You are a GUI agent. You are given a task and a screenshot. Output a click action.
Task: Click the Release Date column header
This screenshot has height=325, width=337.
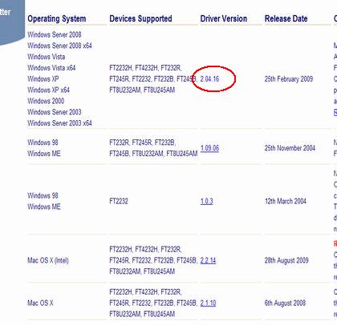[x=286, y=18]
